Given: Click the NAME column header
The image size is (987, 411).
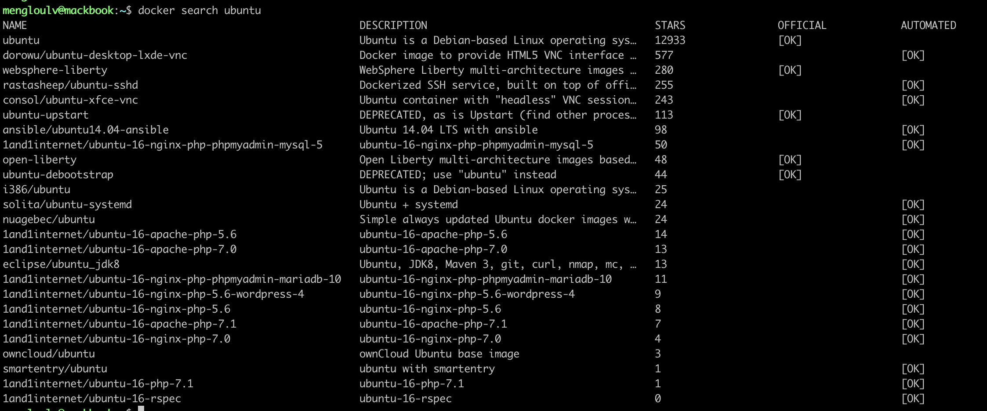Looking at the screenshot, I should pos(15,25).
